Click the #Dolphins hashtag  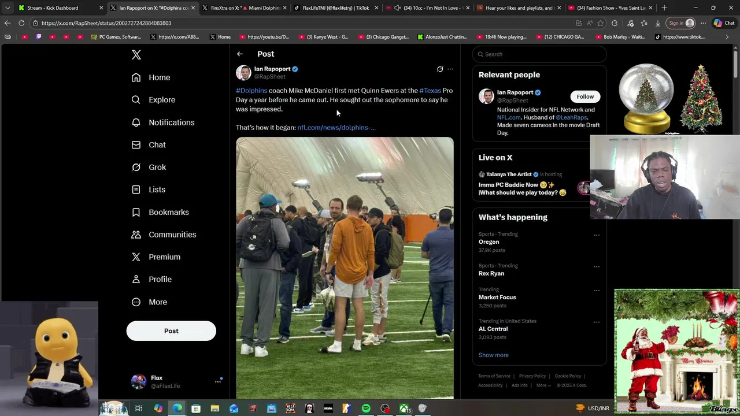tap(251, 91)
